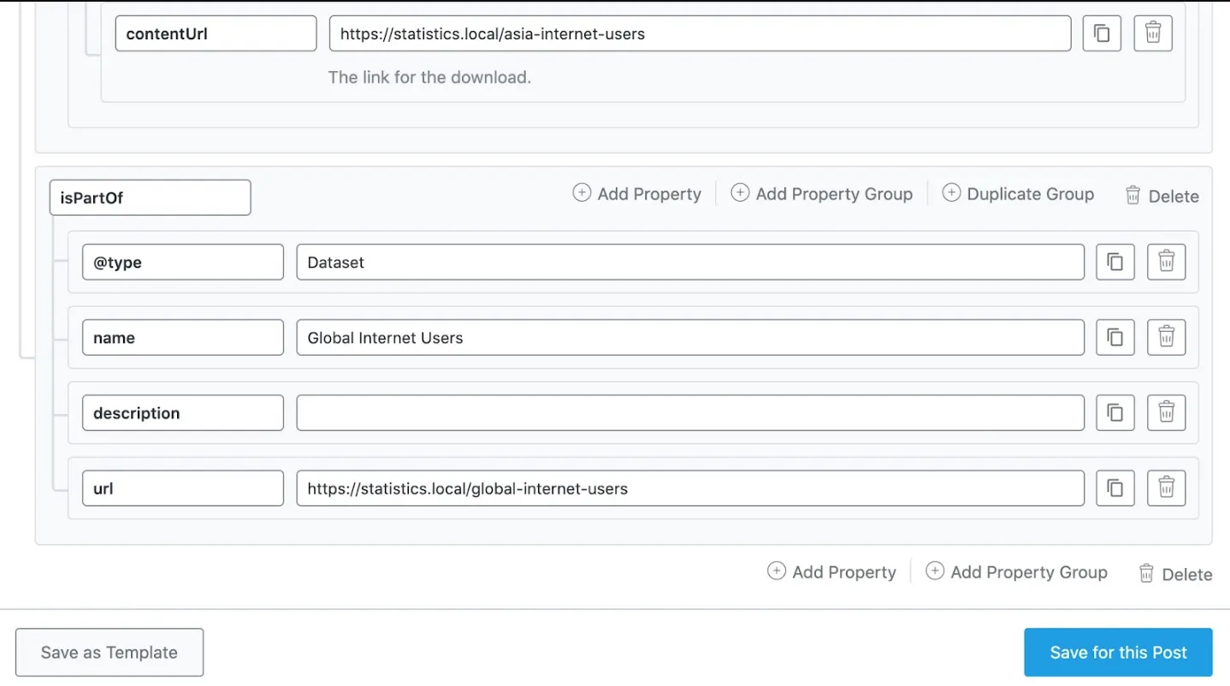This screenshot has height=686, width=1230.
Task: Delete the isPartOf group
Action: (x=1162, y=196)
